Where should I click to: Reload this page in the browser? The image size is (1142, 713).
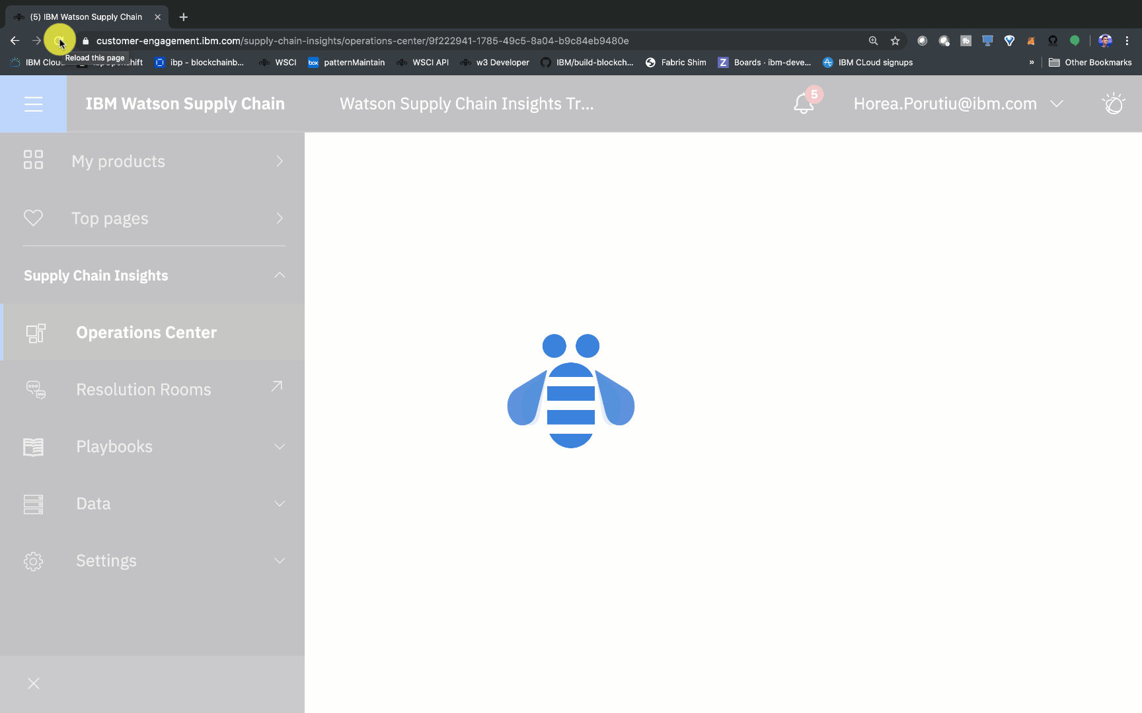tap(59, 41)
